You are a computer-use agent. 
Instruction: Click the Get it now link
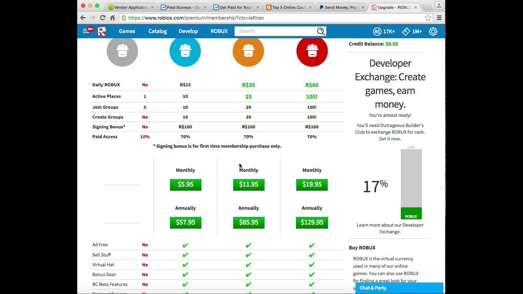pos(390,139)
